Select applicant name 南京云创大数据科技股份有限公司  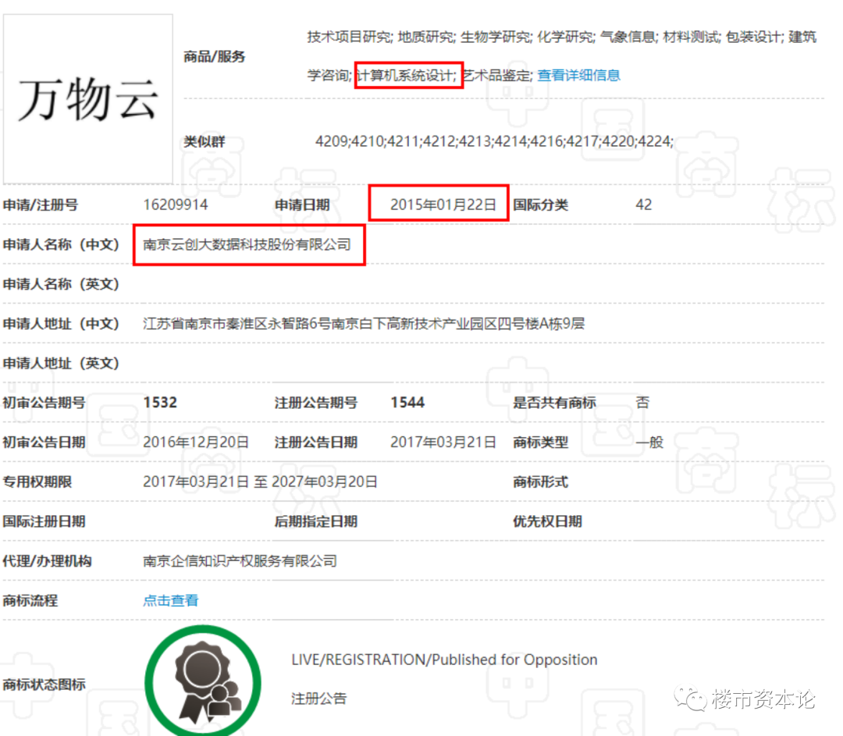(x=247, y=244)
